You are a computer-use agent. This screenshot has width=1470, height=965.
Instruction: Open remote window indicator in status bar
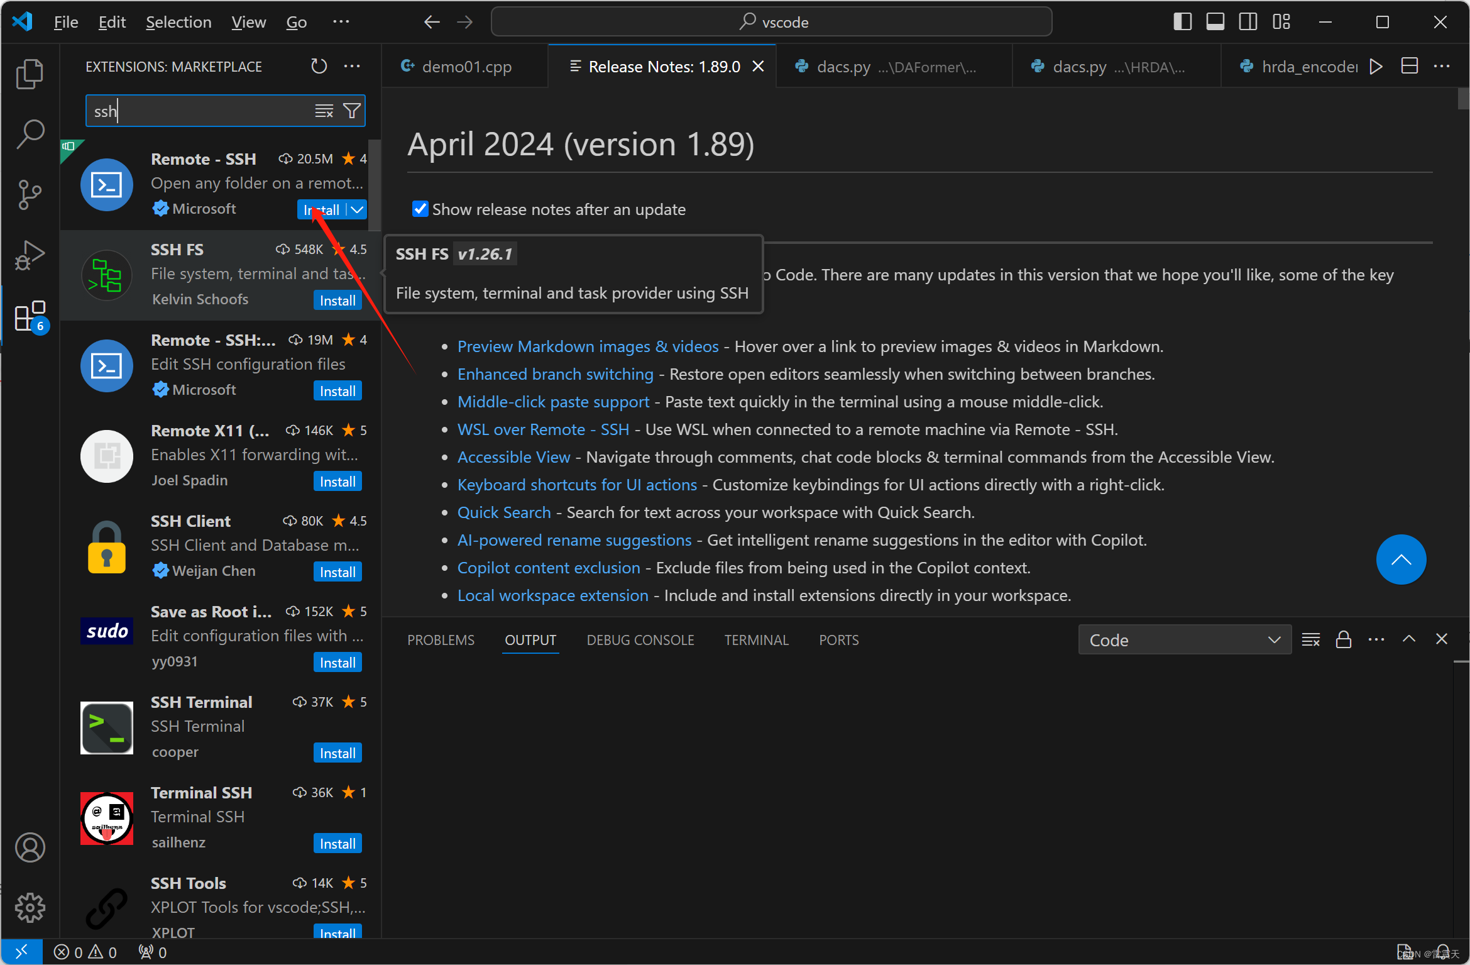pyautogui.click(x=21, y=952)
